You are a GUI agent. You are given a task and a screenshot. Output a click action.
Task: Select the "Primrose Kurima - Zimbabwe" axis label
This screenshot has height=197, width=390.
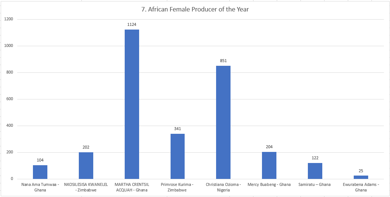178,187
